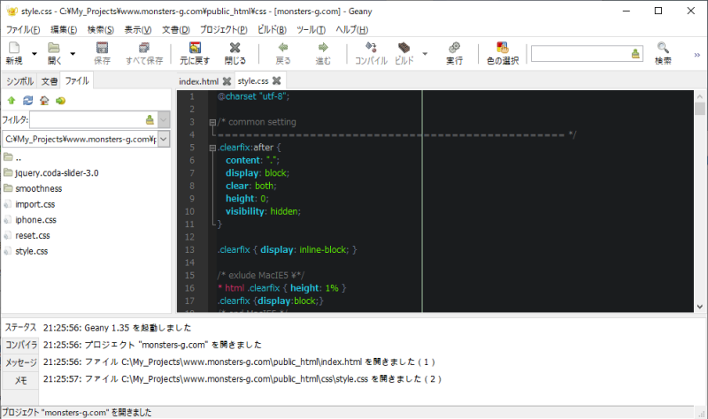The width and height of the screenshot is (708, 419).
Task: Navigate forward with 進む arrow
Action: (323, 53)
